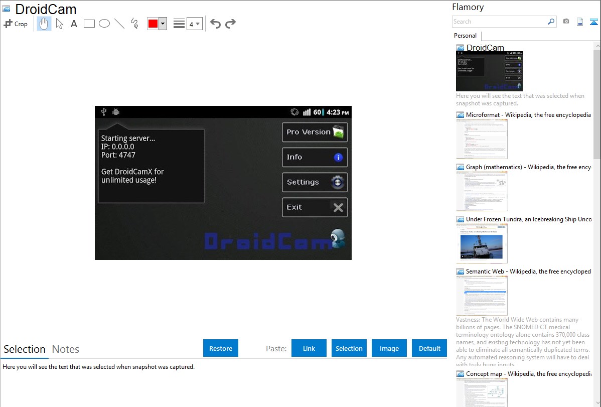Open the color picker dropdown arrow
Screen dimensions: 601x407
click(x=163, y=24)
